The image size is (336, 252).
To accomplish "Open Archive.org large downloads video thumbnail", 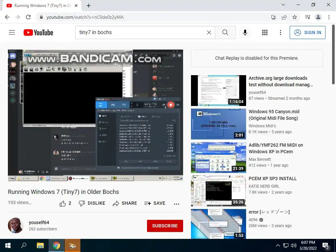I will (x=218, y=91).
